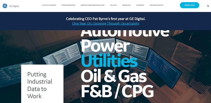Click the GE Digital brand text
211x103 pixels.
pyautogui.click(x=14, y=6)
